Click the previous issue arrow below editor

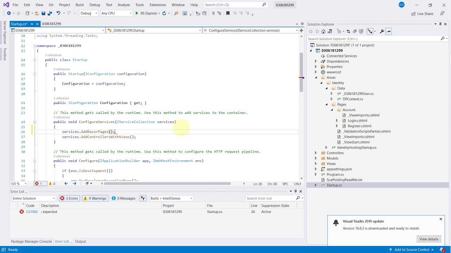coord(66,183)
